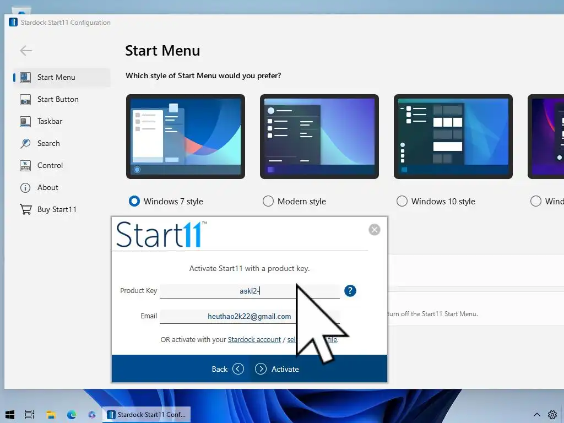
Task: Close the Start11 activation dialog
Action: (375, 230)
